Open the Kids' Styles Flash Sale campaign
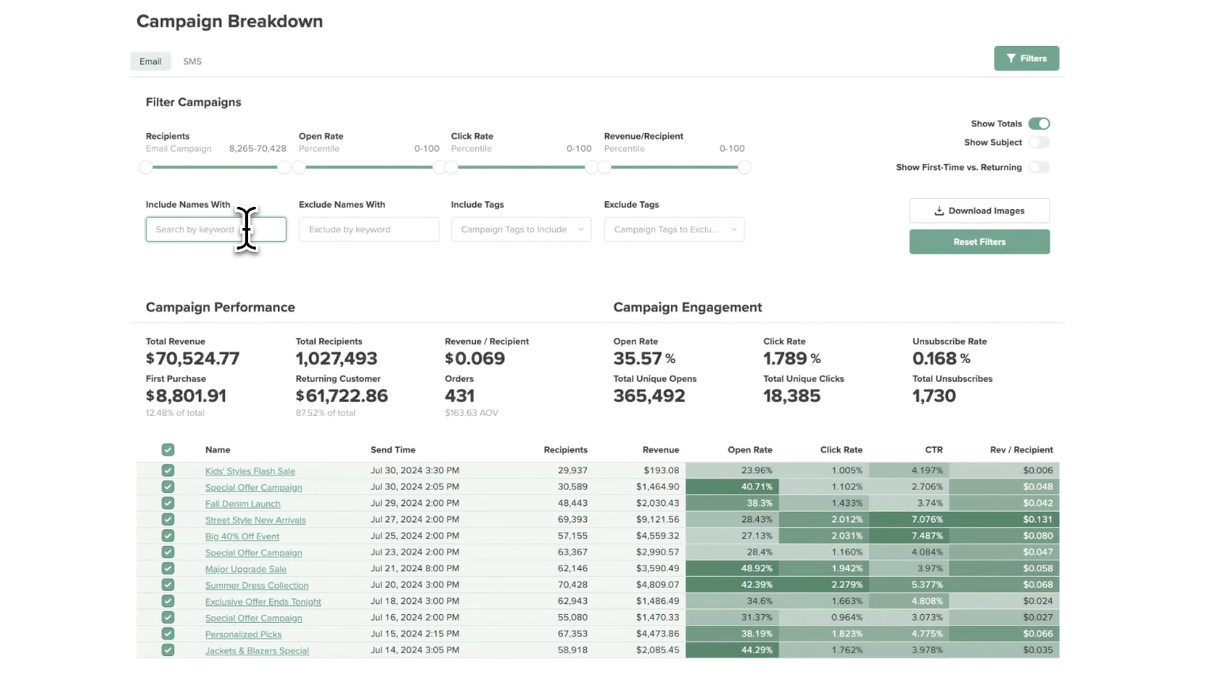The width and height of the screenshot is (1214, 683). click(x=250, y=471)
